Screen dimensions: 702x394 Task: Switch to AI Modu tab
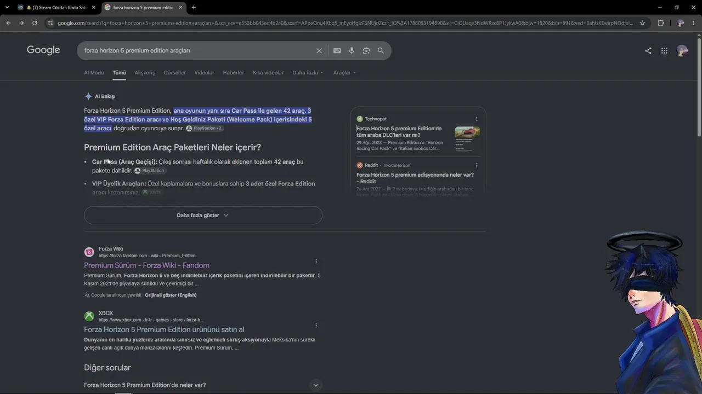click(94, 73)
